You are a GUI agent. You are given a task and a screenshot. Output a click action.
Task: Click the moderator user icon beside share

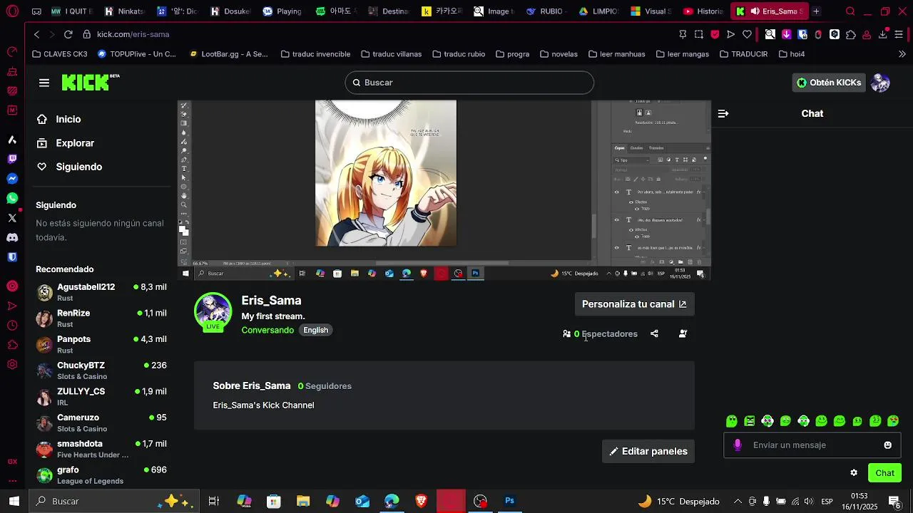click(x=683, y=333)
